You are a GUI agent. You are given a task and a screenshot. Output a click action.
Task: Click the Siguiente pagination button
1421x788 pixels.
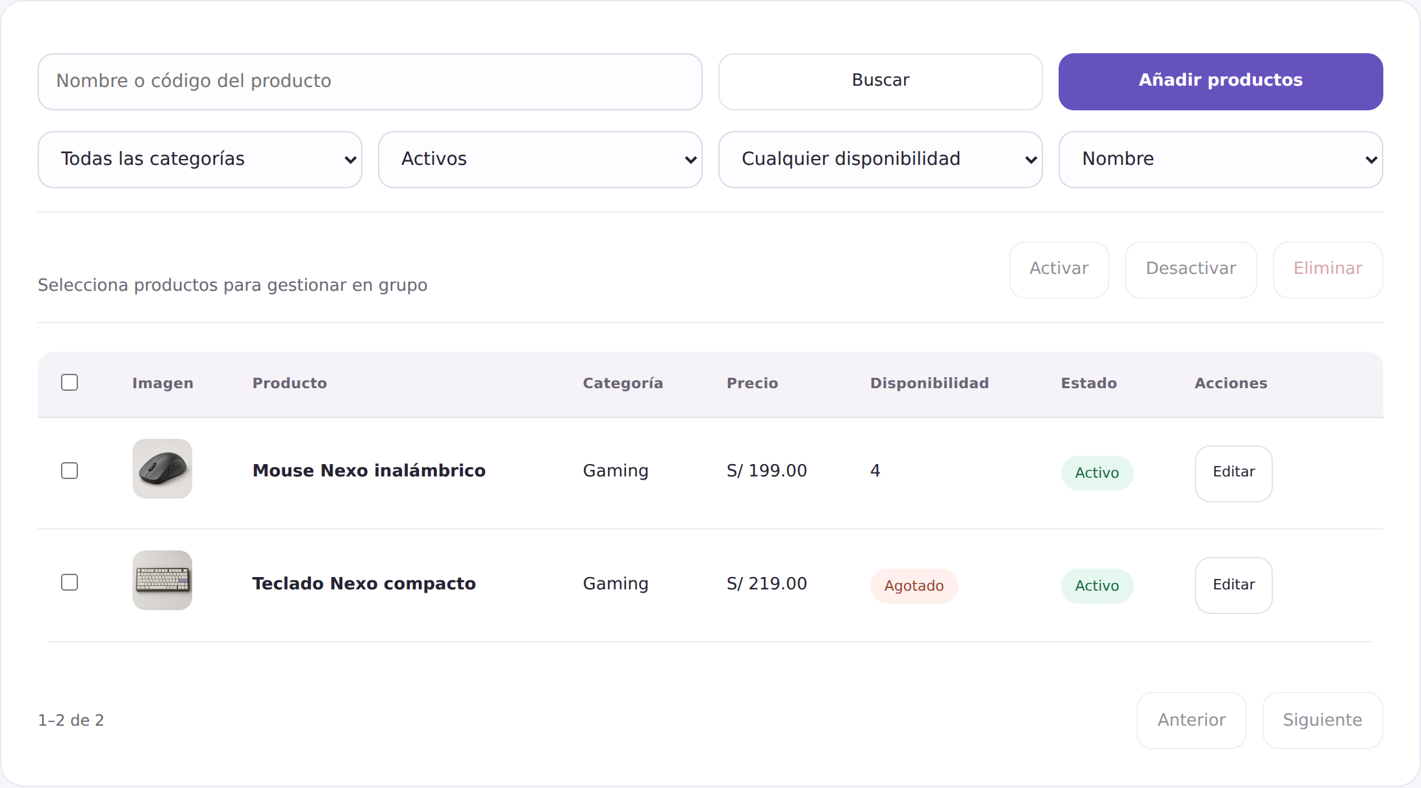[x=1322, y=720]
